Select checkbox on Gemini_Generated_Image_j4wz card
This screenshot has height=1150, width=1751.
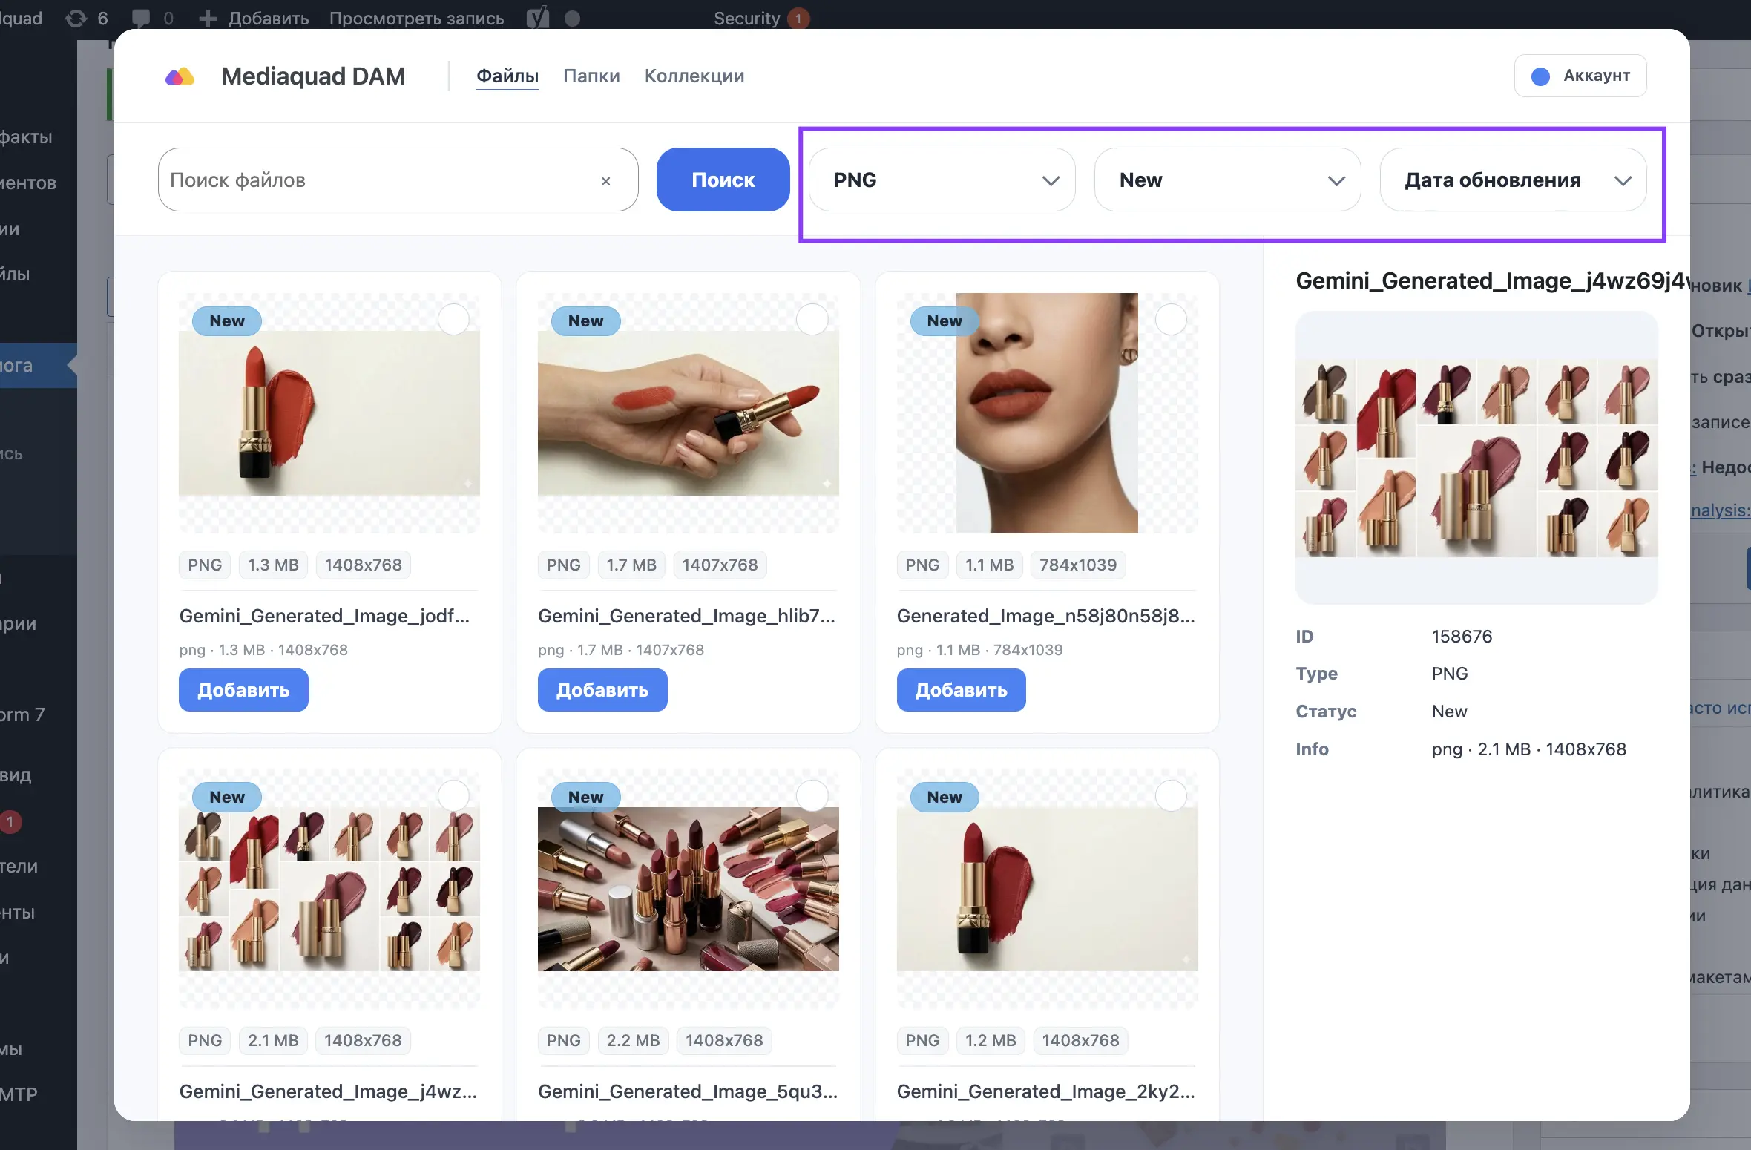453,795
